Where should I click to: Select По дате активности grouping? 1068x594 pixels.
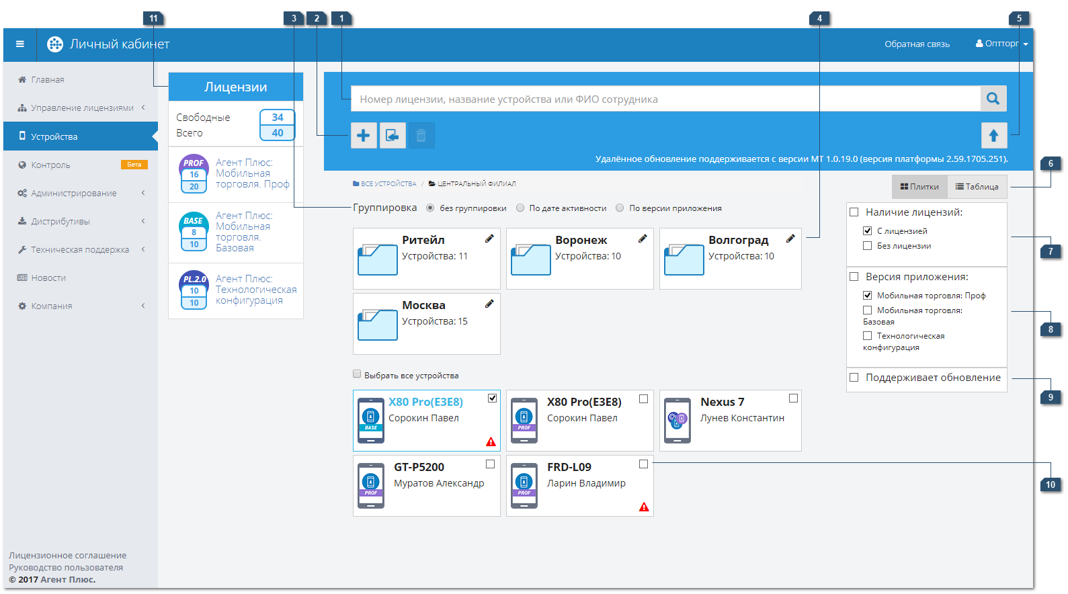click(520, 208)
